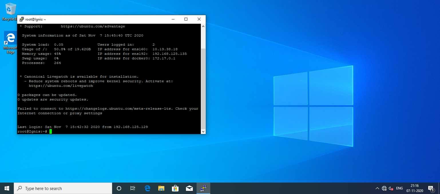Show hidden system tray icons
This screenshot has height=194, width=440.
pos(377,188)
